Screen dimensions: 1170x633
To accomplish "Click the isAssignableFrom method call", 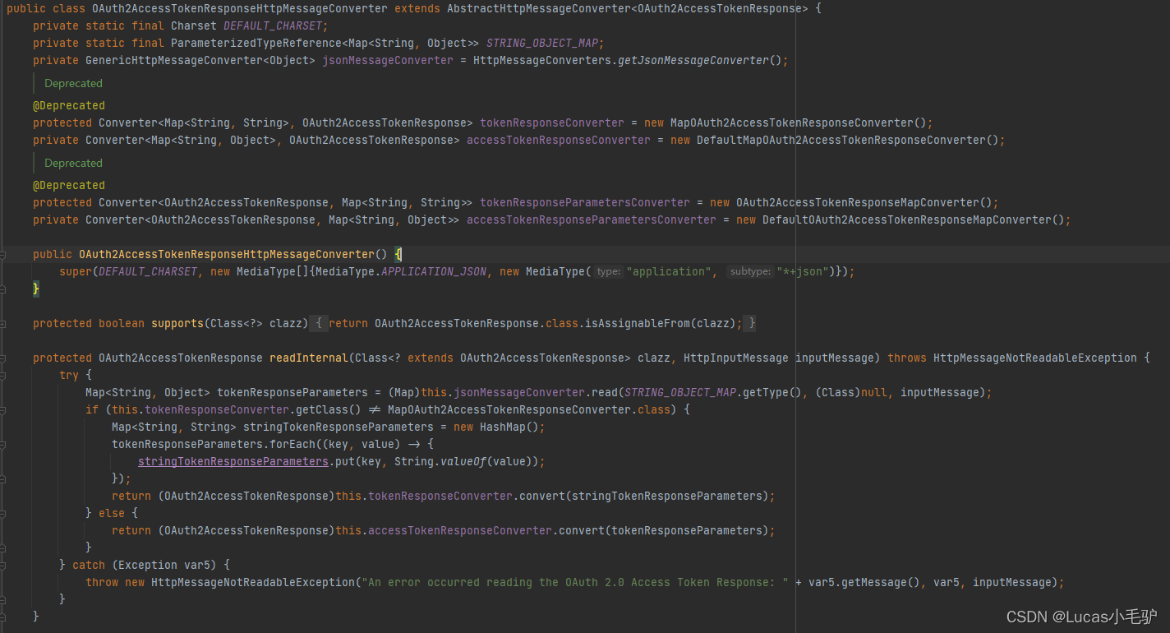I will coord(638,324).
